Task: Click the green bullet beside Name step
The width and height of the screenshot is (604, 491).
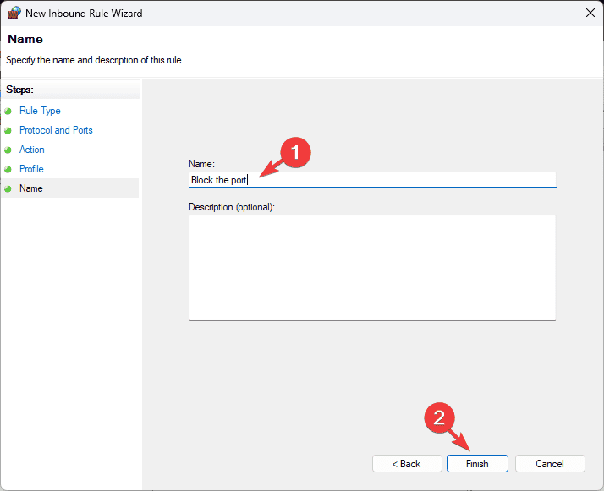Action: [x=8, y=188]
